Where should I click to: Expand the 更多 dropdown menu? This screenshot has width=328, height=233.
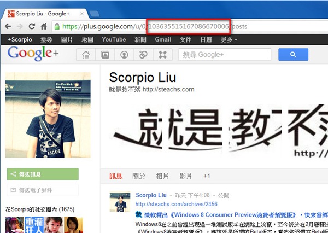pyautogui.click(x=229, y=39)
